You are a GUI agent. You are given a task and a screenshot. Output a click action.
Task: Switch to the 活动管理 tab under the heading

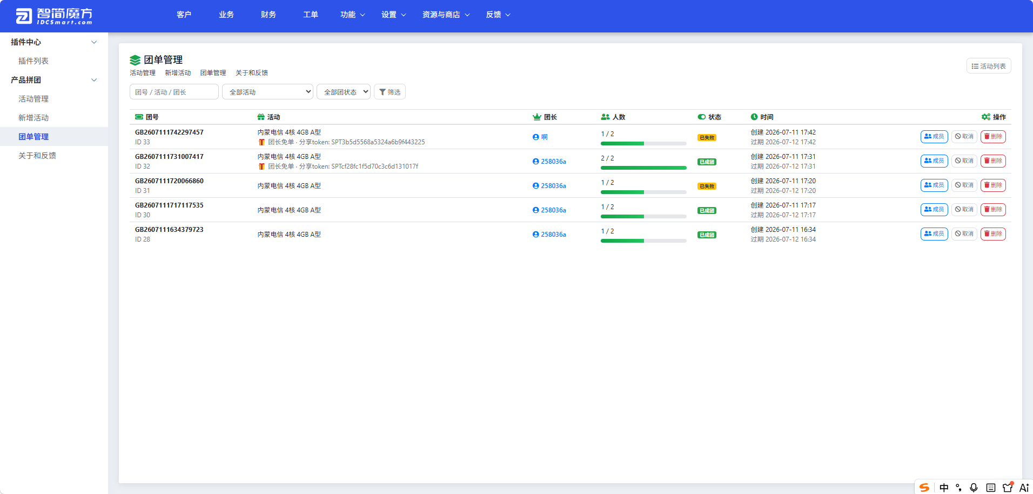click(143, 73)
